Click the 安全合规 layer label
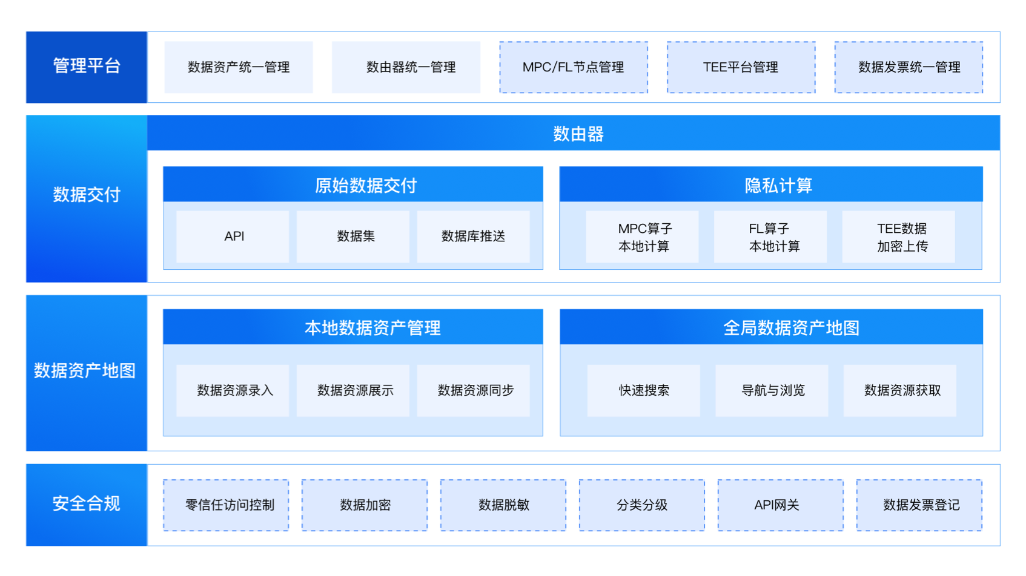 click(x=87, y=504)
